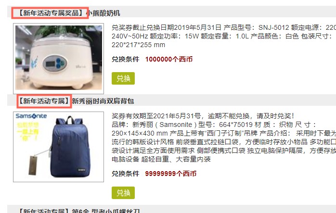Screen dimensions: 336x213
Task: Click the hang tag on the backpack photo
Action: coord(33,165)
